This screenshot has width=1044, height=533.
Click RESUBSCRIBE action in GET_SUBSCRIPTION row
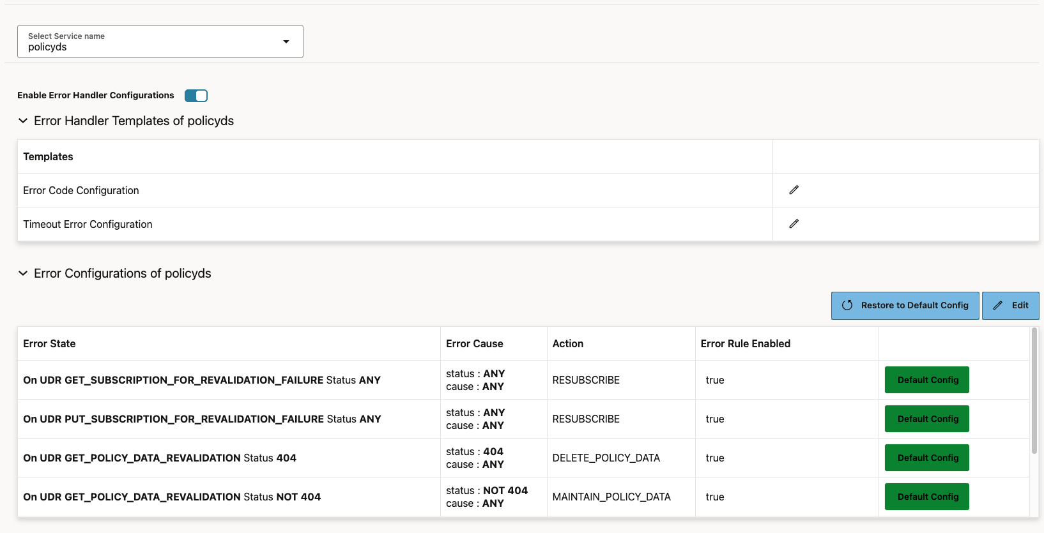(586, 380)
